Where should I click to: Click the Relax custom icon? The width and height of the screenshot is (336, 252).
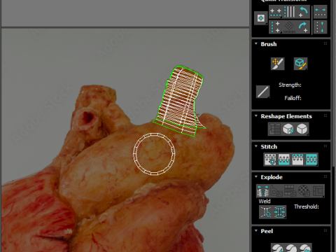coord(302,129)
